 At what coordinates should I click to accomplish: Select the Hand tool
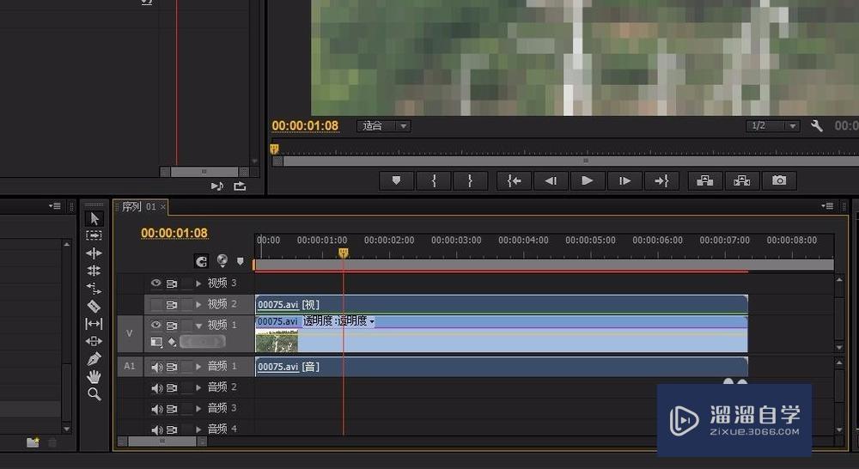[94, 376]
